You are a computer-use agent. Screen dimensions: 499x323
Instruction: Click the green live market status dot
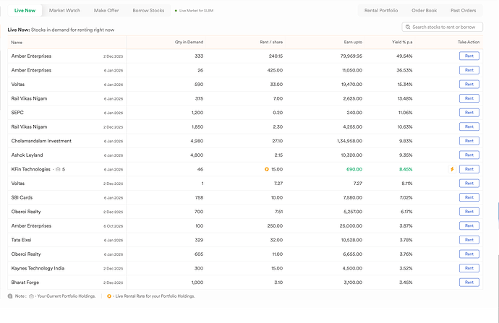click(x=176, y=11)
